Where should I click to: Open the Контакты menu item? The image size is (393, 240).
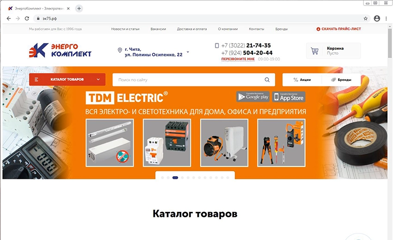pyautogui.click(x=257, y=29)
